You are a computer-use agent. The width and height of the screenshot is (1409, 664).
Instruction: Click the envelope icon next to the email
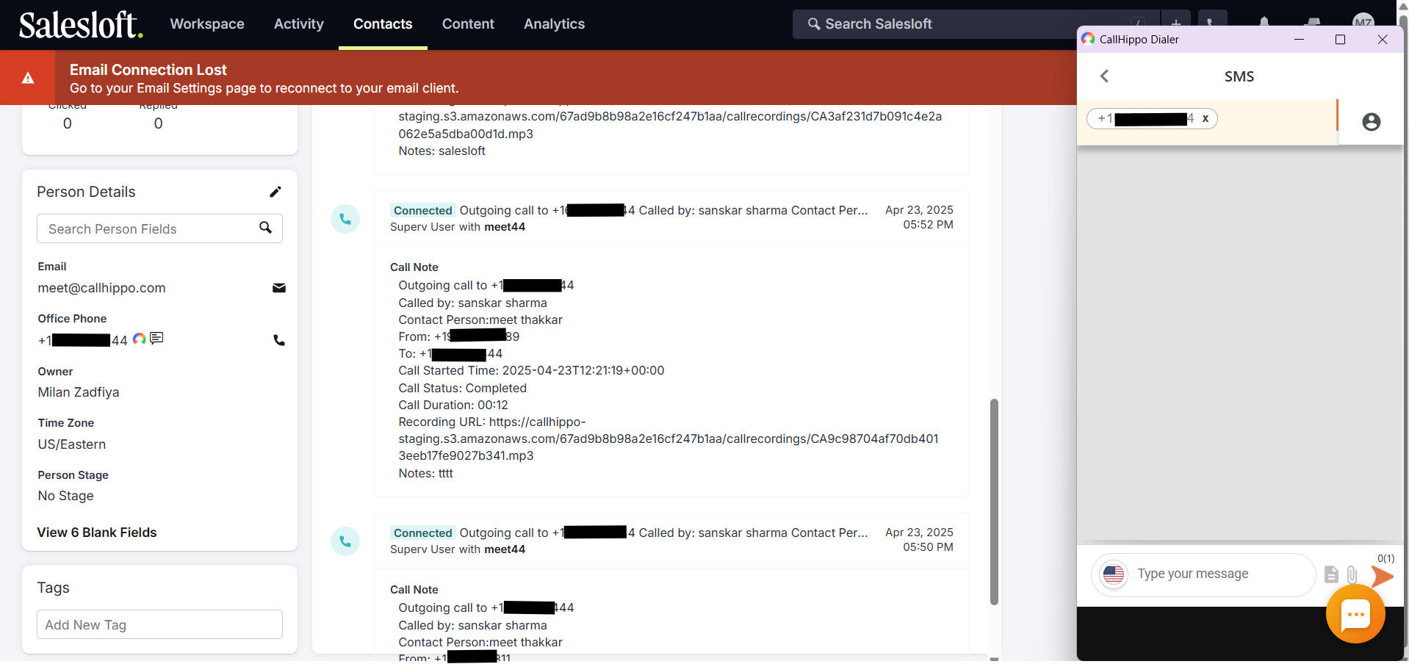[279, 288]
